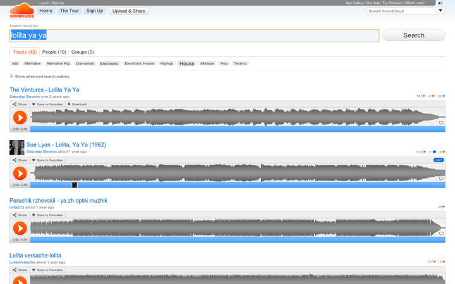Filter by Pop tag
Screen dimensions: 455x284
(x=224, y=64)
